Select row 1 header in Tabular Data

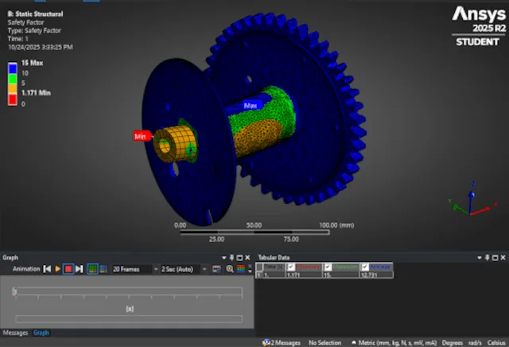(x=259, y=275)
